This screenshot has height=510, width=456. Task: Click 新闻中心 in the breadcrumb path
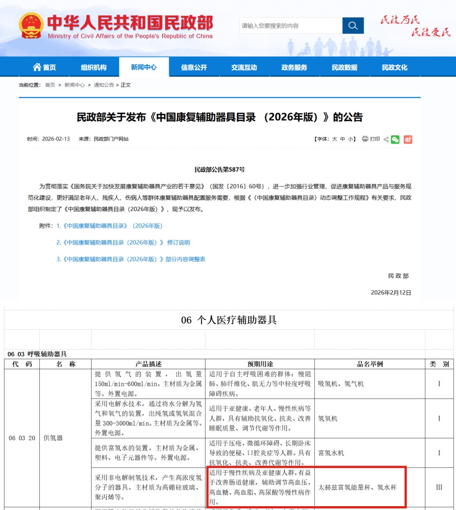click(x=75, y=85)
